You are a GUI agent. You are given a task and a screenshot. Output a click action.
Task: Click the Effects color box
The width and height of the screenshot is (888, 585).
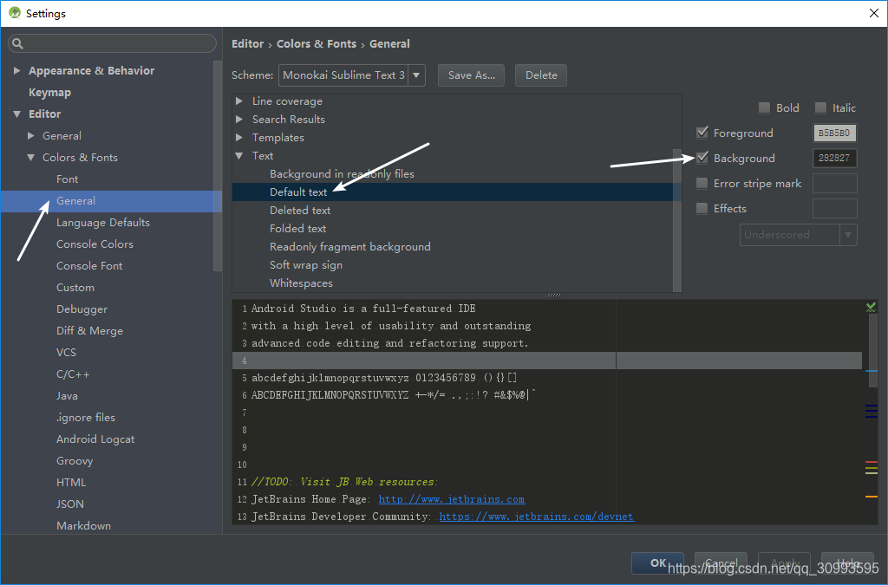point(834,208)
